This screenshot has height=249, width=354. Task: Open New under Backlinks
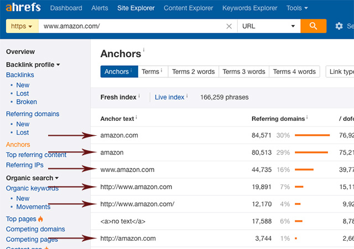23,85
